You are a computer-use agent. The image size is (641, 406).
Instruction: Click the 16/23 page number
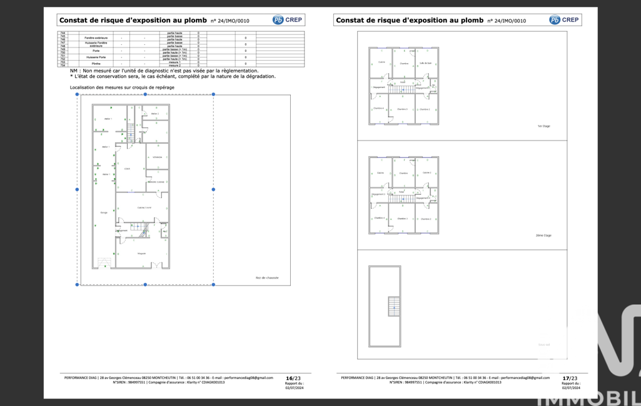pyautogui.click(x=293, y=379)
